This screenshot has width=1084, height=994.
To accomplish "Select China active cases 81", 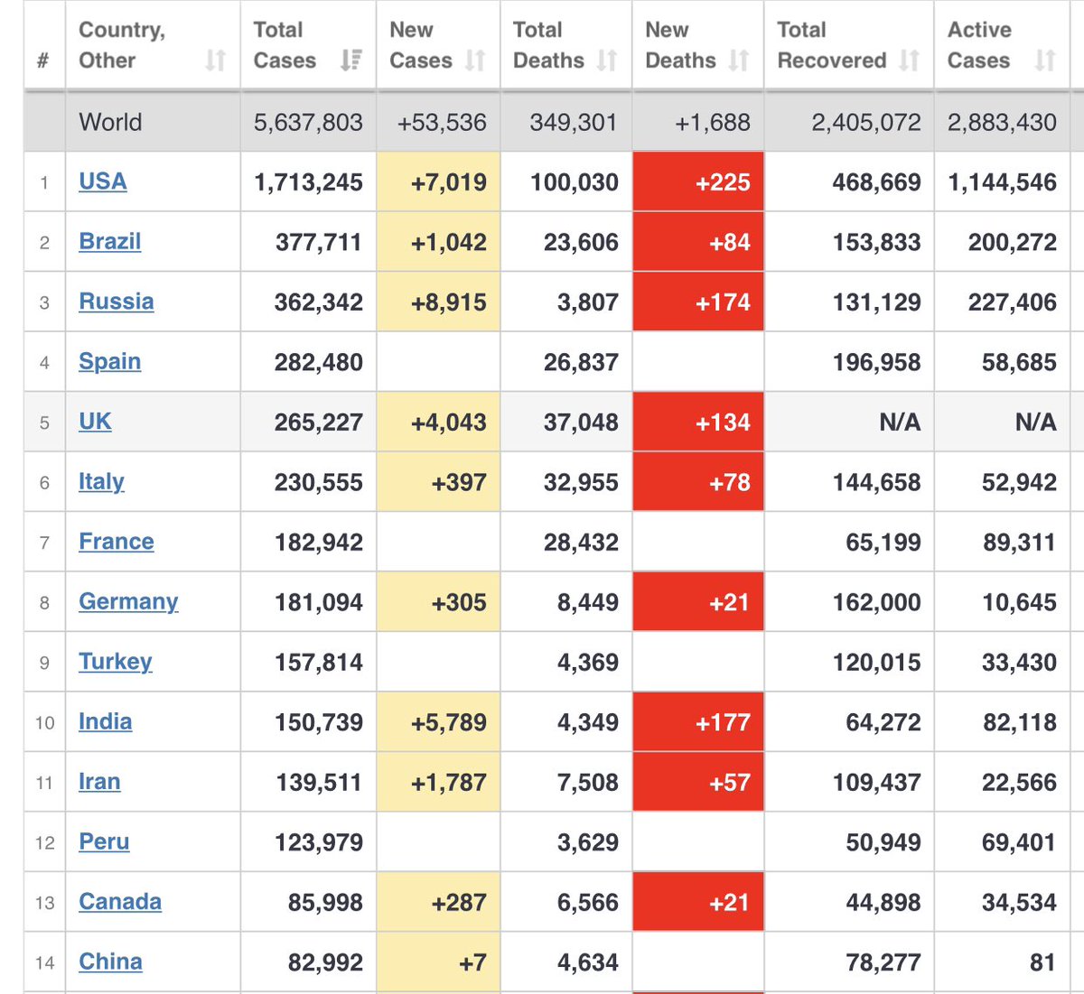I will coord(1042,962).
